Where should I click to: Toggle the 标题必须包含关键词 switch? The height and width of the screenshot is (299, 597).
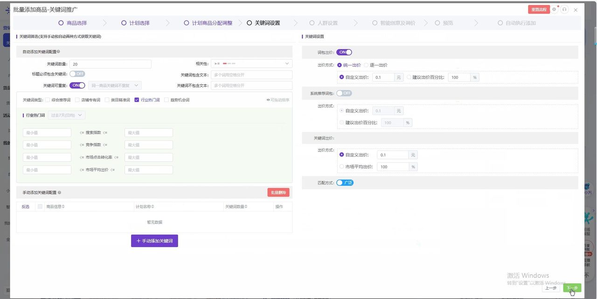[77, 74]
